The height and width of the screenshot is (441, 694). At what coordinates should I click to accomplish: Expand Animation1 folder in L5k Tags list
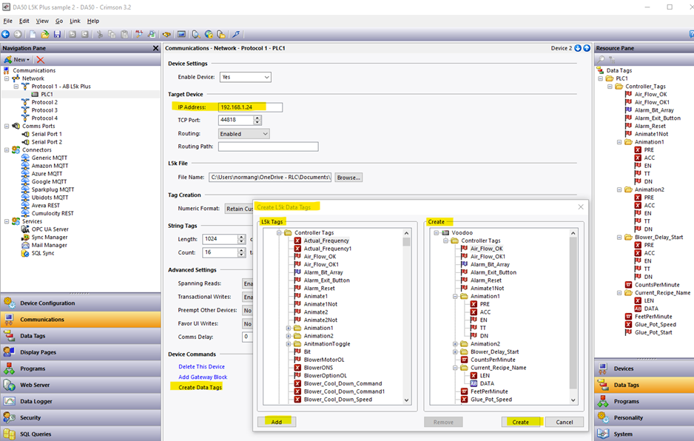(x=288, y=328)
